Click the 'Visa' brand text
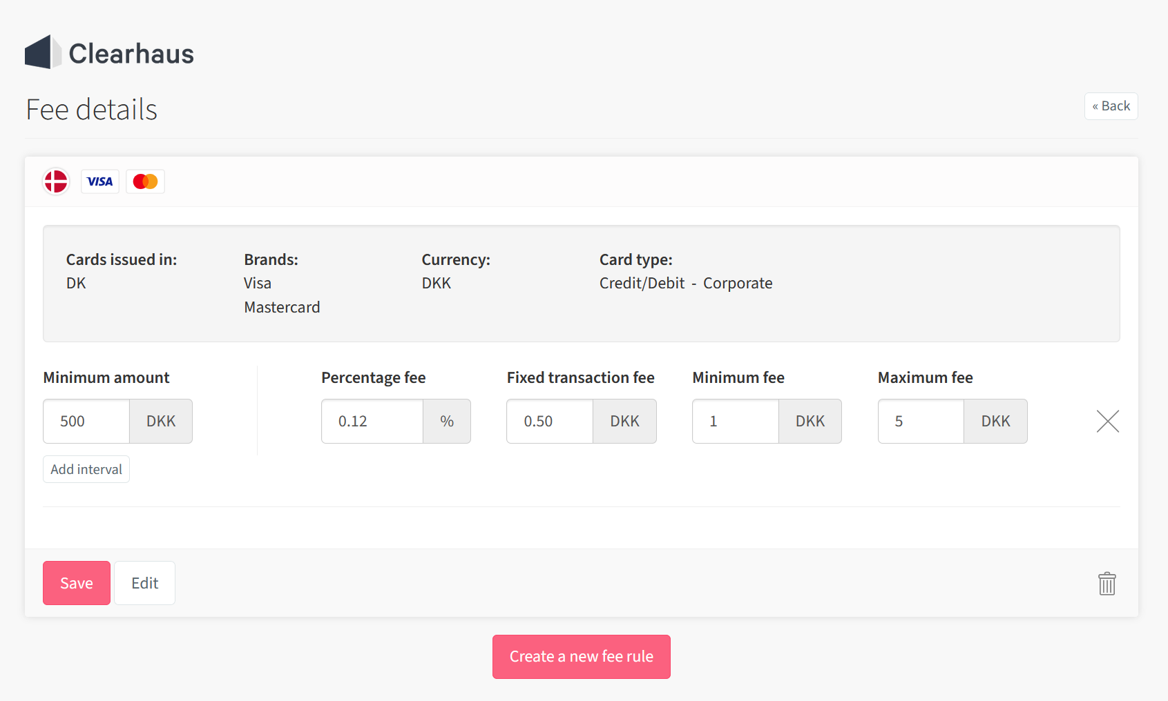The height and width of the screenshot is (701, 1168). 258,283
